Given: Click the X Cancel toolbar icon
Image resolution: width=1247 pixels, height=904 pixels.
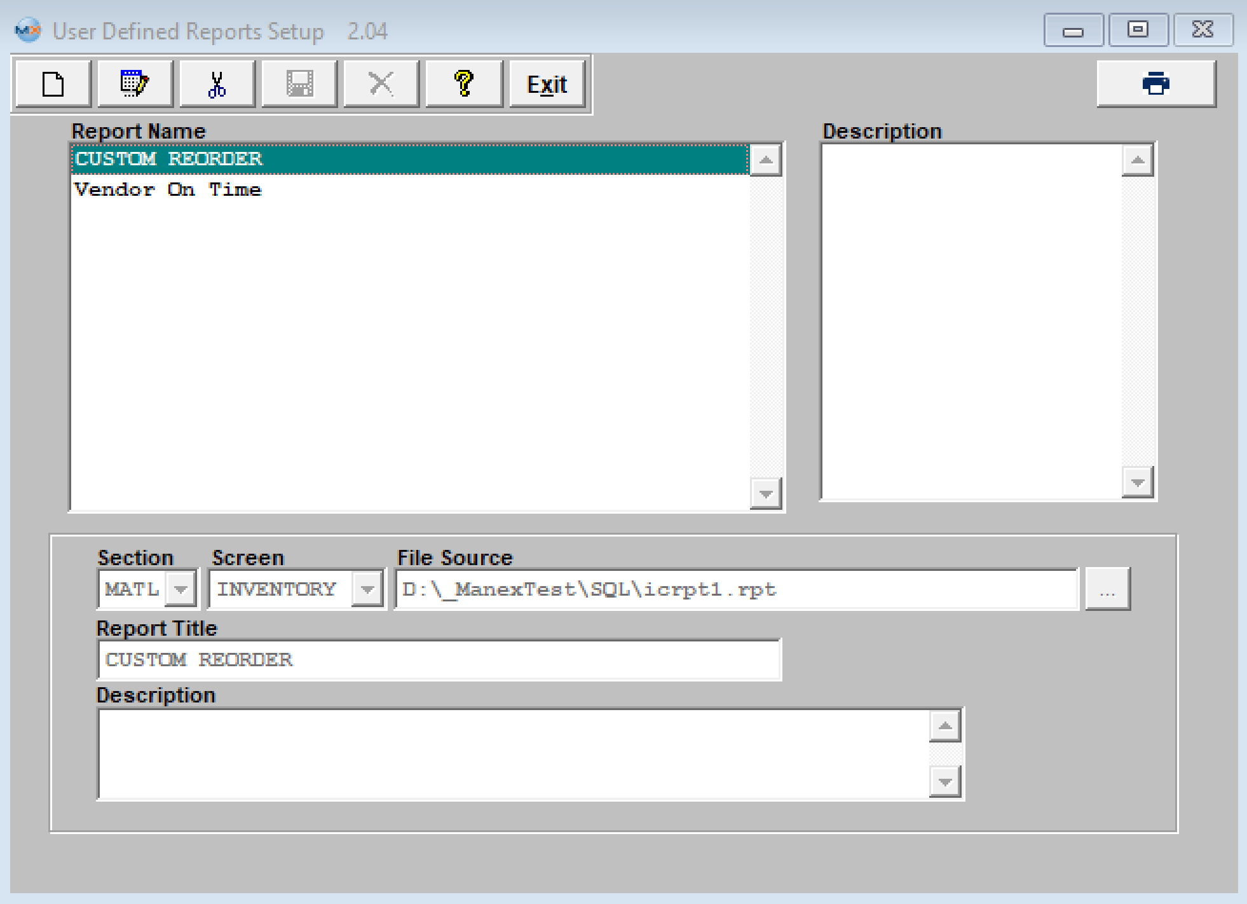Looking at the screenshot, I should click(x=381, y=84).
